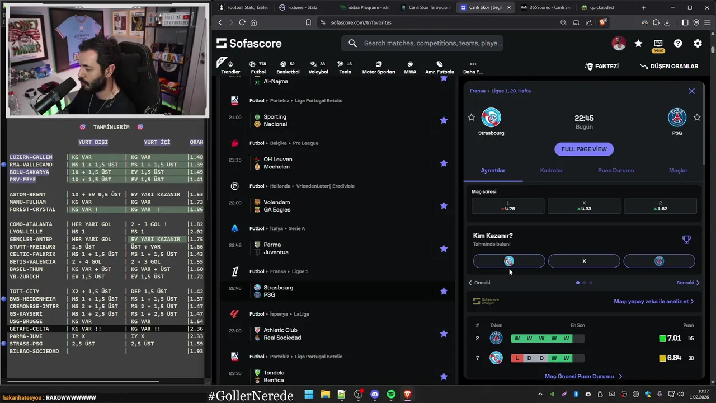Open the help question mark icon
The width and height of the screenshot is (716, 403).
tap(678, 43)
